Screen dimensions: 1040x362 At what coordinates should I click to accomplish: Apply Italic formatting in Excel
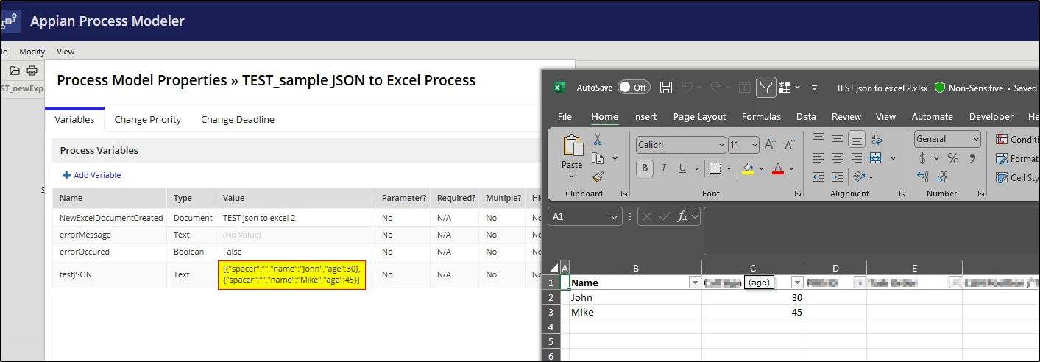(x=664, y=168)
